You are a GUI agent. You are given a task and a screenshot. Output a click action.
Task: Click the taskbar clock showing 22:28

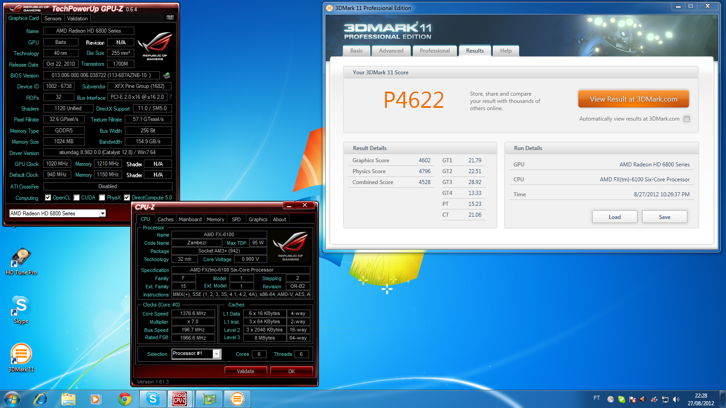click(x=701, y=399)
